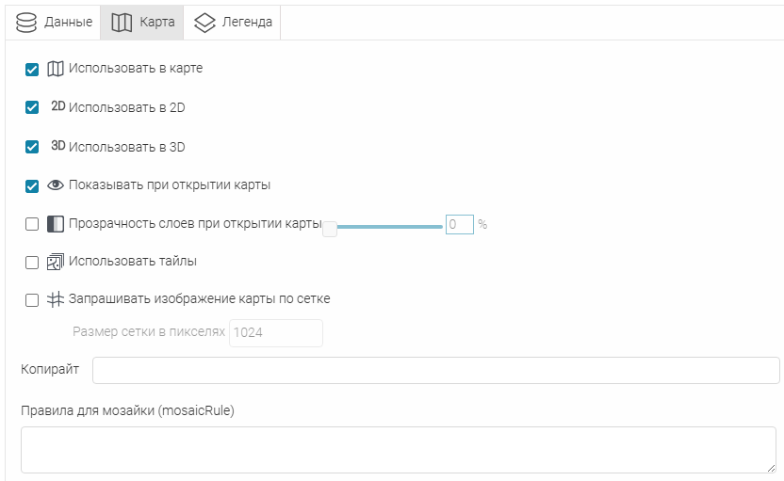Screen dimensions: 784x481
Task: Switch to the Данные tab
Action: coord(55,22)
